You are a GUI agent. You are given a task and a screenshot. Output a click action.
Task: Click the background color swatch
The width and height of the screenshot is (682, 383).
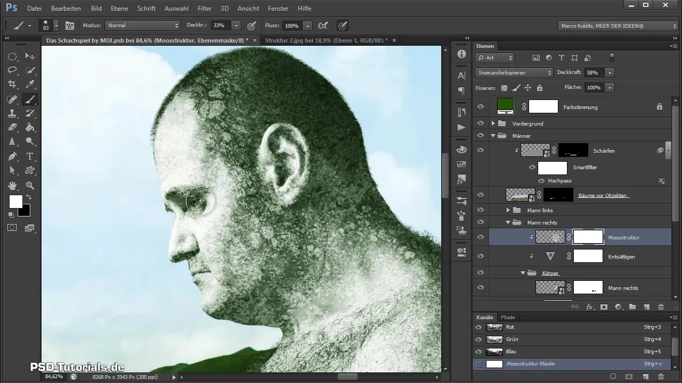(x=26, y=212)
